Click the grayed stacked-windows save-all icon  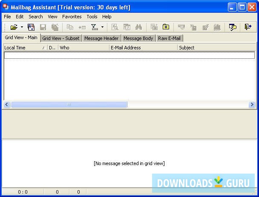click(x=55, y=27)
